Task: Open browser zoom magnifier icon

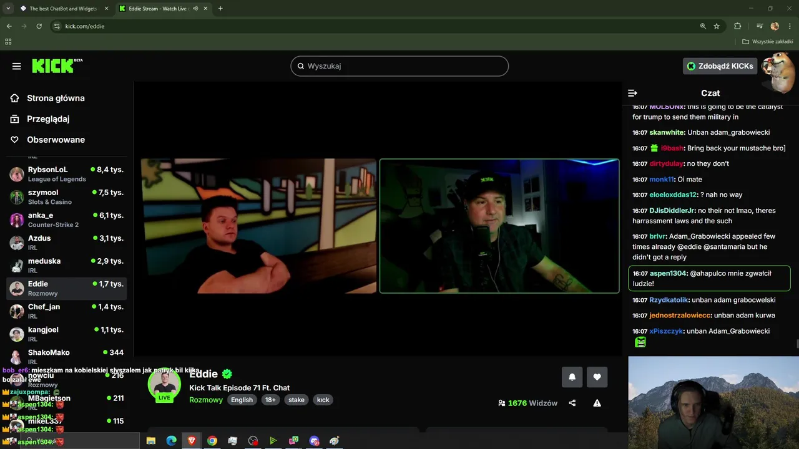Action: pos(703,26)
